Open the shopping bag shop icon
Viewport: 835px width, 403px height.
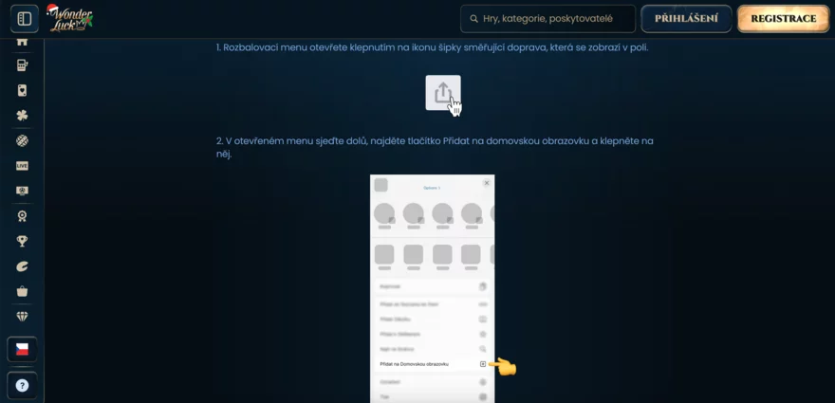[x=22, y=291]
